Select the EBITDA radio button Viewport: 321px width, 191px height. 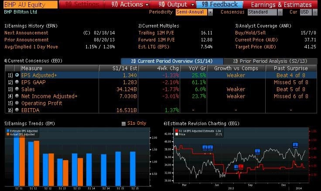click(17, 110)
